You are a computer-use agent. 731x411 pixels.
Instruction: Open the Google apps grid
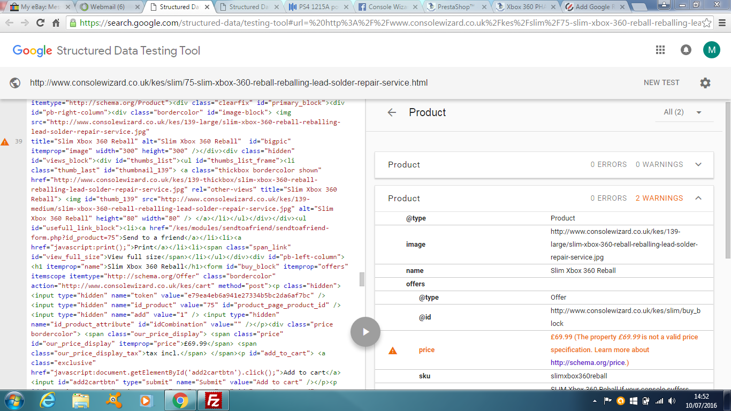point(660,50)
